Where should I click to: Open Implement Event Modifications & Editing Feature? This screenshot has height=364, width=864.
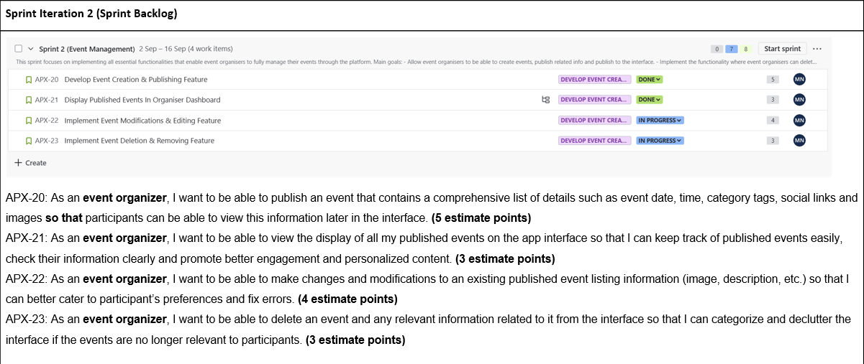click(x=142, y=121)
